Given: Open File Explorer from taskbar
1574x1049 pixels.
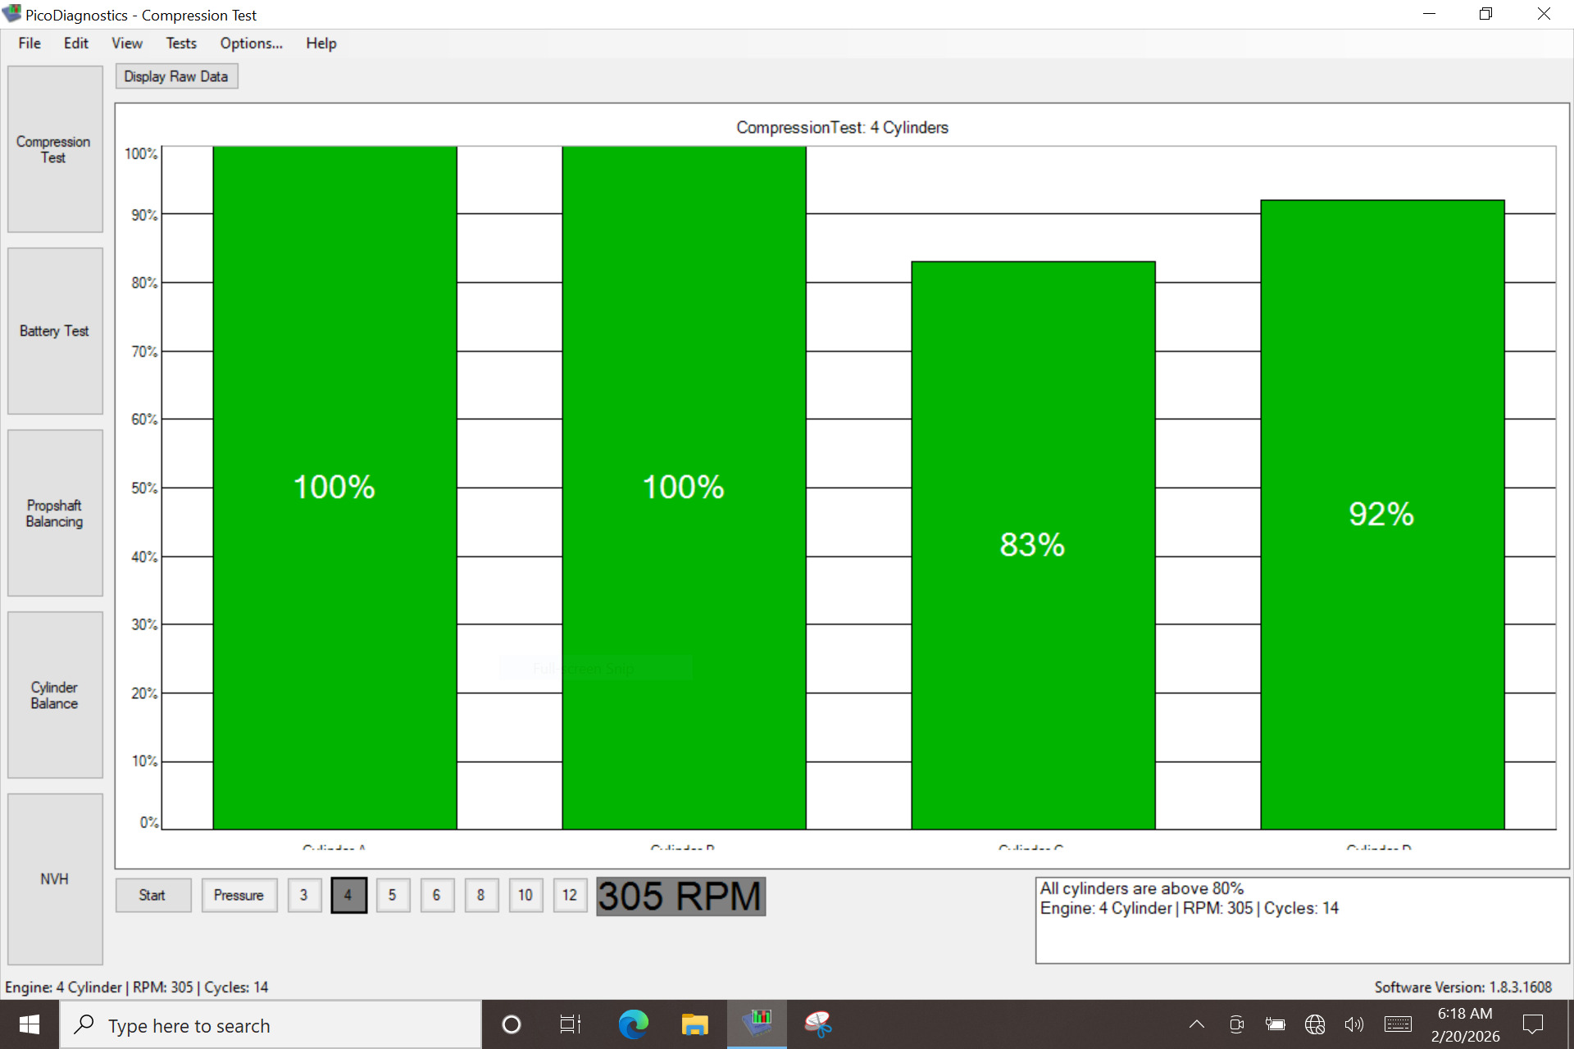Looking at the screenshot, I should click(x=694, y=1024).
